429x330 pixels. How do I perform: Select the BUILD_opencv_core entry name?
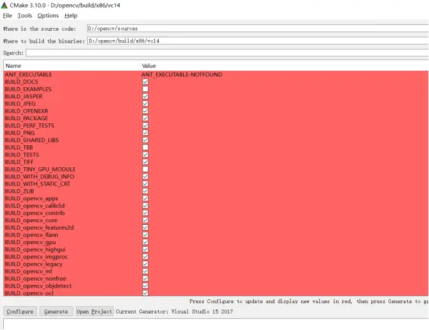pos(31,220)
